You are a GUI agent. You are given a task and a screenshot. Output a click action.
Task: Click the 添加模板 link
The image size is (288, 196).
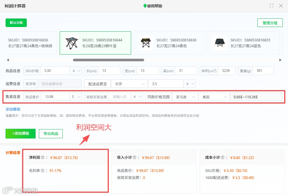13,109
